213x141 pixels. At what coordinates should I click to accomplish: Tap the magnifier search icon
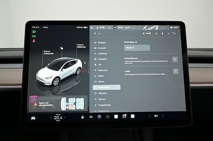point(95,33)
